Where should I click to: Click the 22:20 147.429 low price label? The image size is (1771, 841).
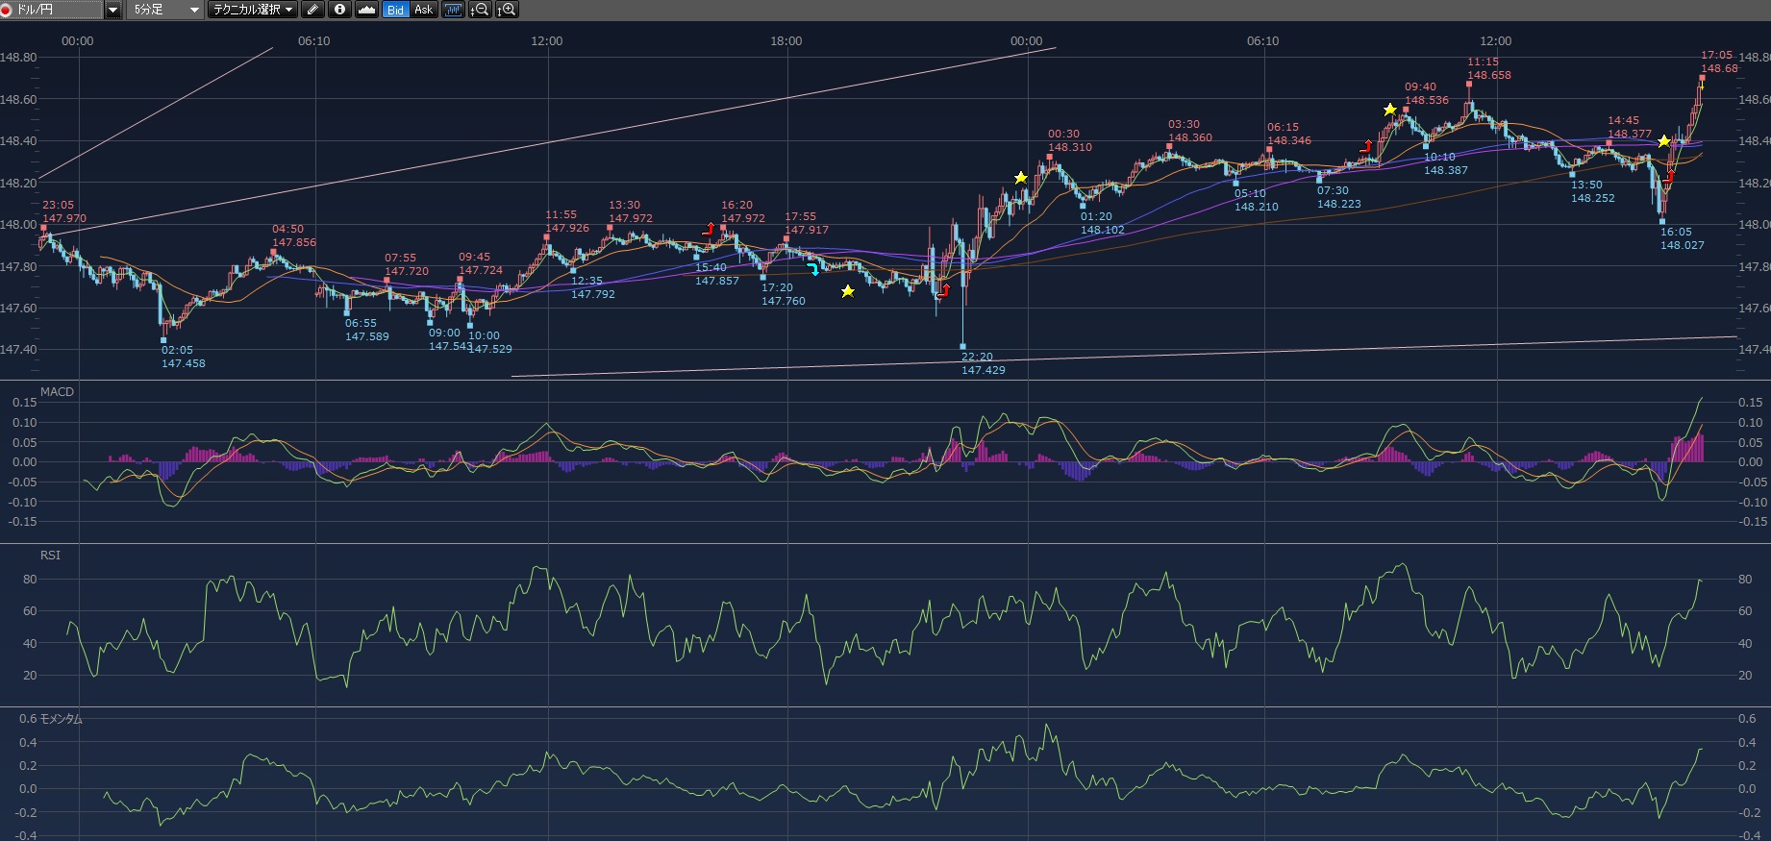click(983, 363)
